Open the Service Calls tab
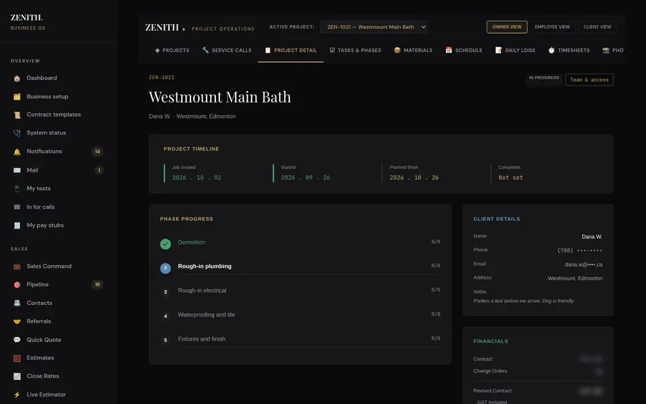The height and width of the screenshot is (404, 646). (x=227, y=50)
